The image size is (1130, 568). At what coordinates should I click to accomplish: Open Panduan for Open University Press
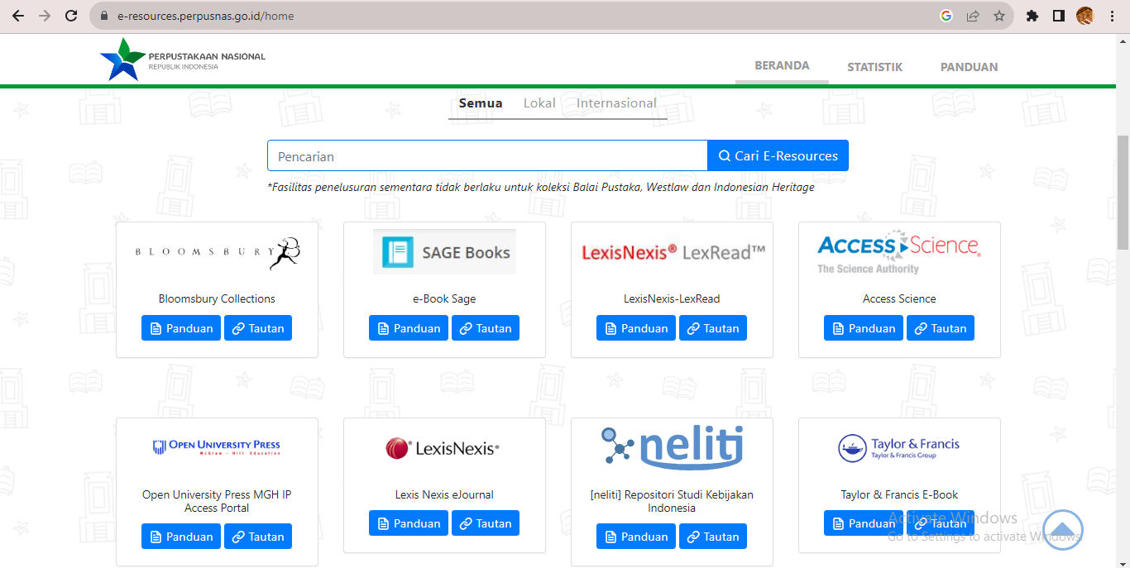coord(181,537)
